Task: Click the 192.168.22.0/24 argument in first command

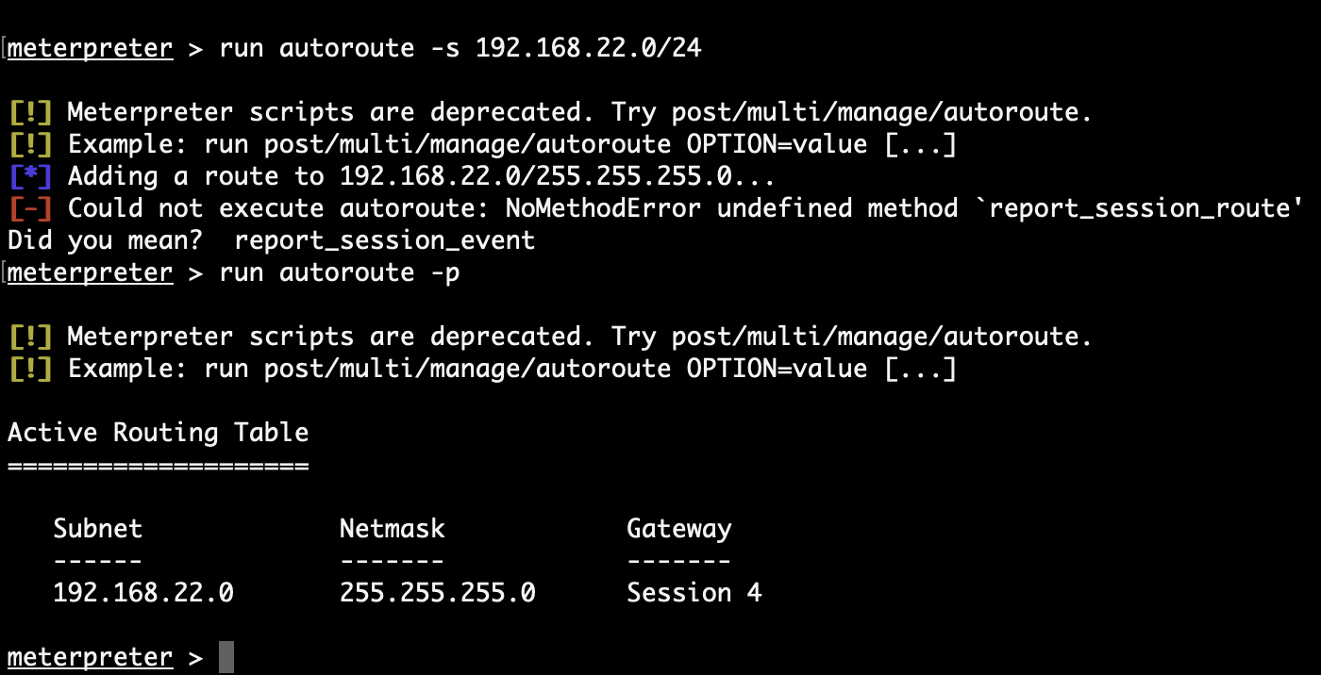Action: click(x=589, y=48)
